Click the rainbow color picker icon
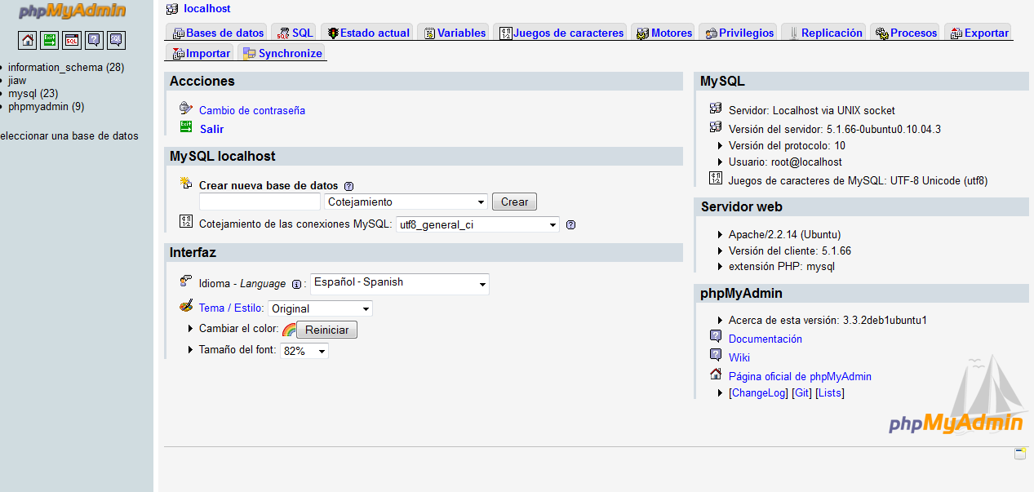This screenshot has width=1034, height=492. coord(288,330)
